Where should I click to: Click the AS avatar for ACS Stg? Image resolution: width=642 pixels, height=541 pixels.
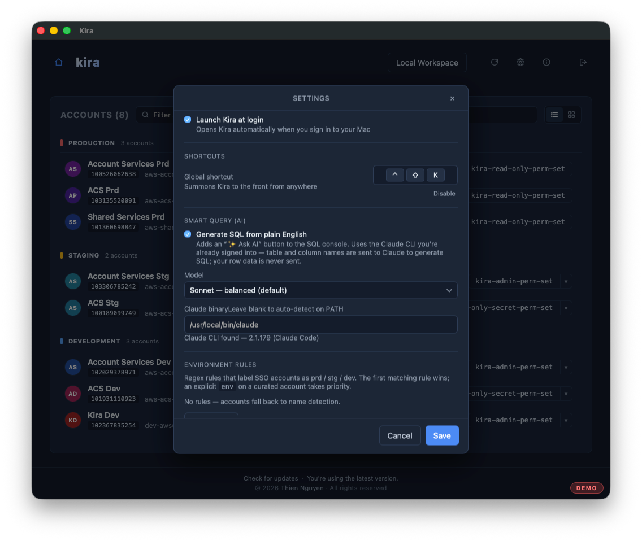73,308
